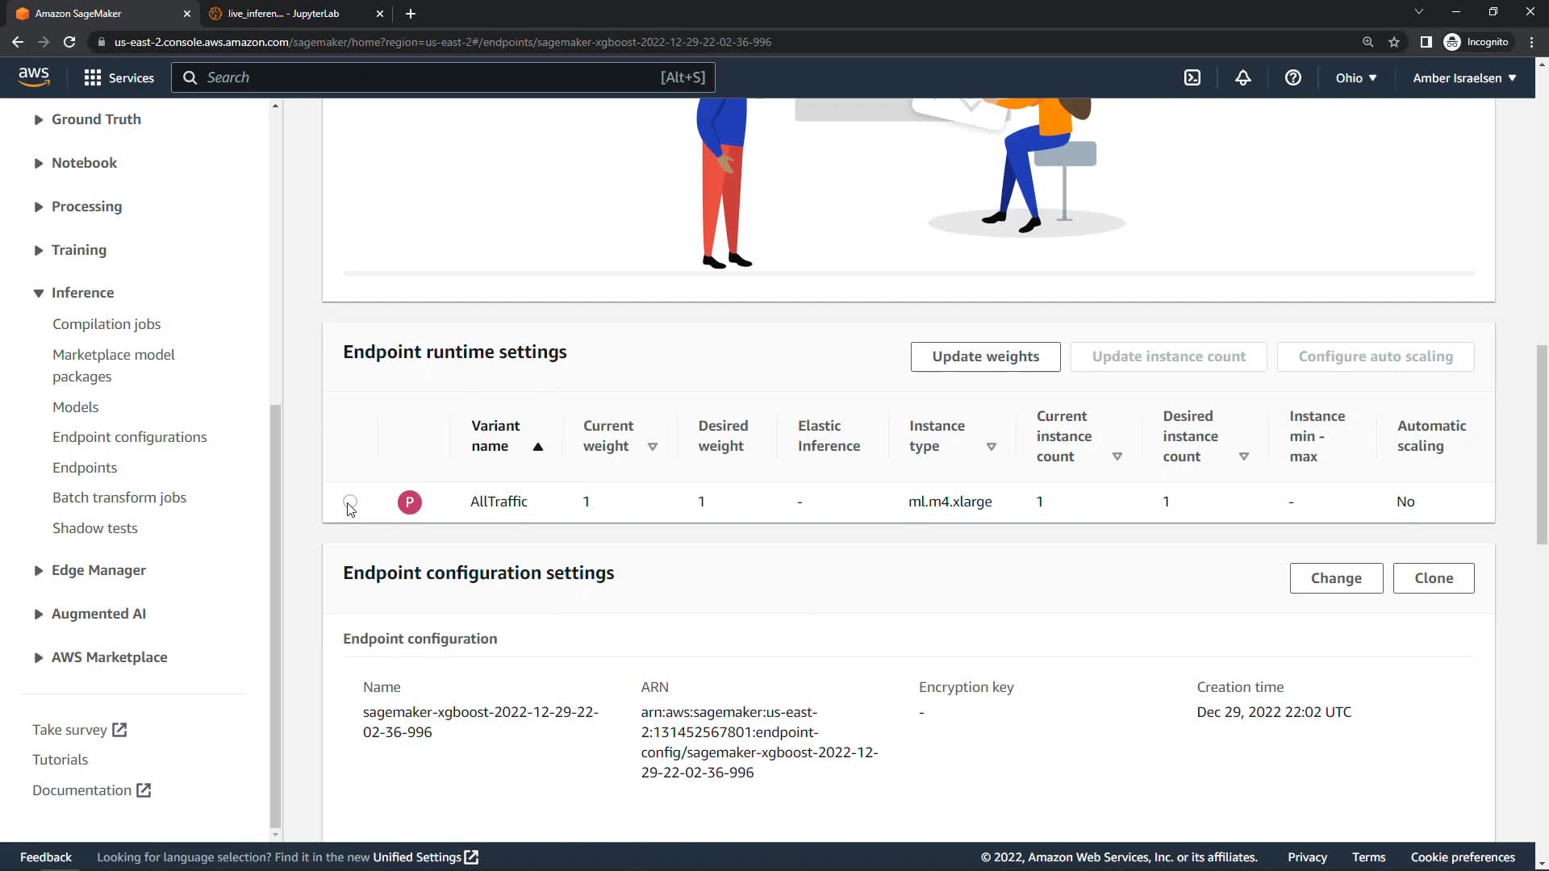Sort by Variant name column arrow
The width and height of the screenshot is (1549, 871).
(x=538, y=447)
